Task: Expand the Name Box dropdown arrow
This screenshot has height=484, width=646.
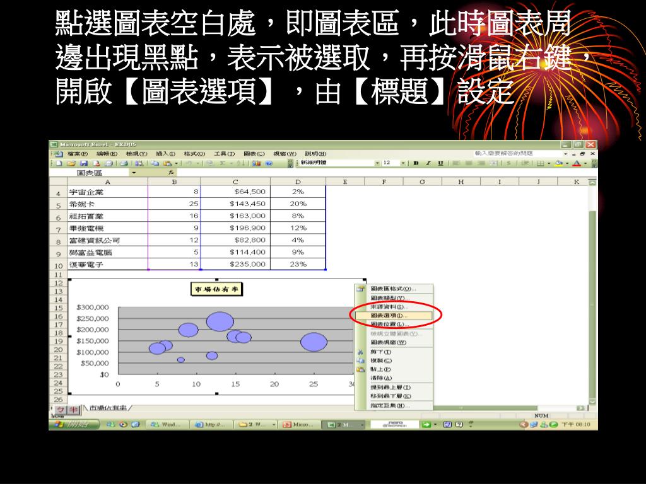Action: [134, 173]
